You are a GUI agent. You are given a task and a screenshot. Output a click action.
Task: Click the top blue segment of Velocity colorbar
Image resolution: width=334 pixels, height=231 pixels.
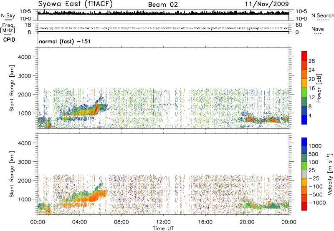pyautogui.click(x=304, y=142)
